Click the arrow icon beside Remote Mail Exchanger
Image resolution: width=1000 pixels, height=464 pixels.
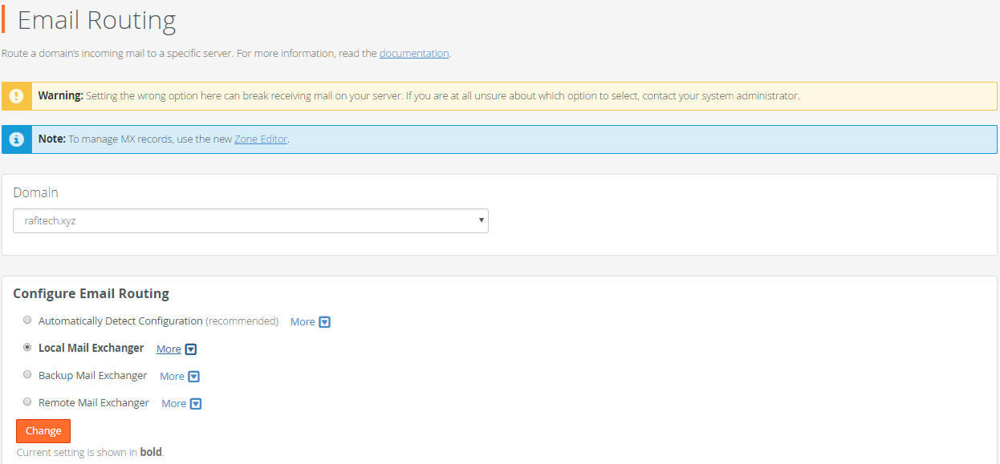[x=196, y=404]
